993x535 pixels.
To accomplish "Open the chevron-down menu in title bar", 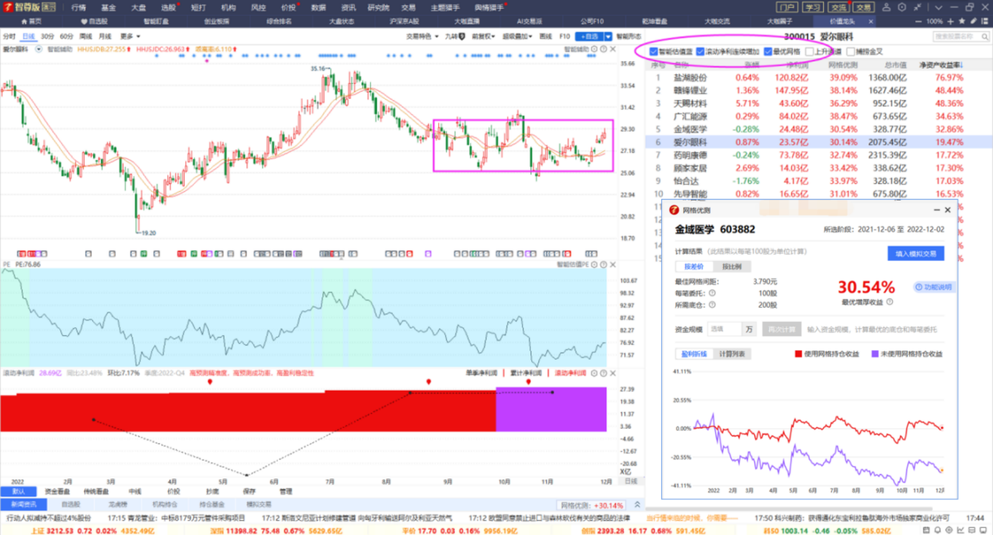I will click(x=938, y=7).
